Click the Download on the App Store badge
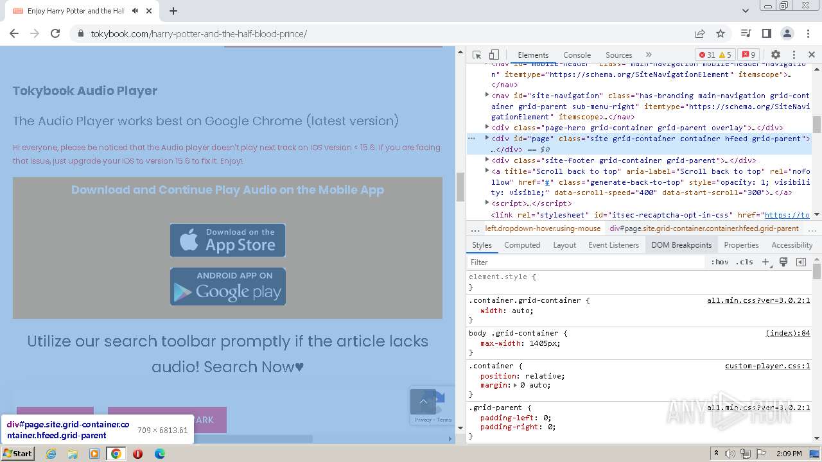 point(227,240)
